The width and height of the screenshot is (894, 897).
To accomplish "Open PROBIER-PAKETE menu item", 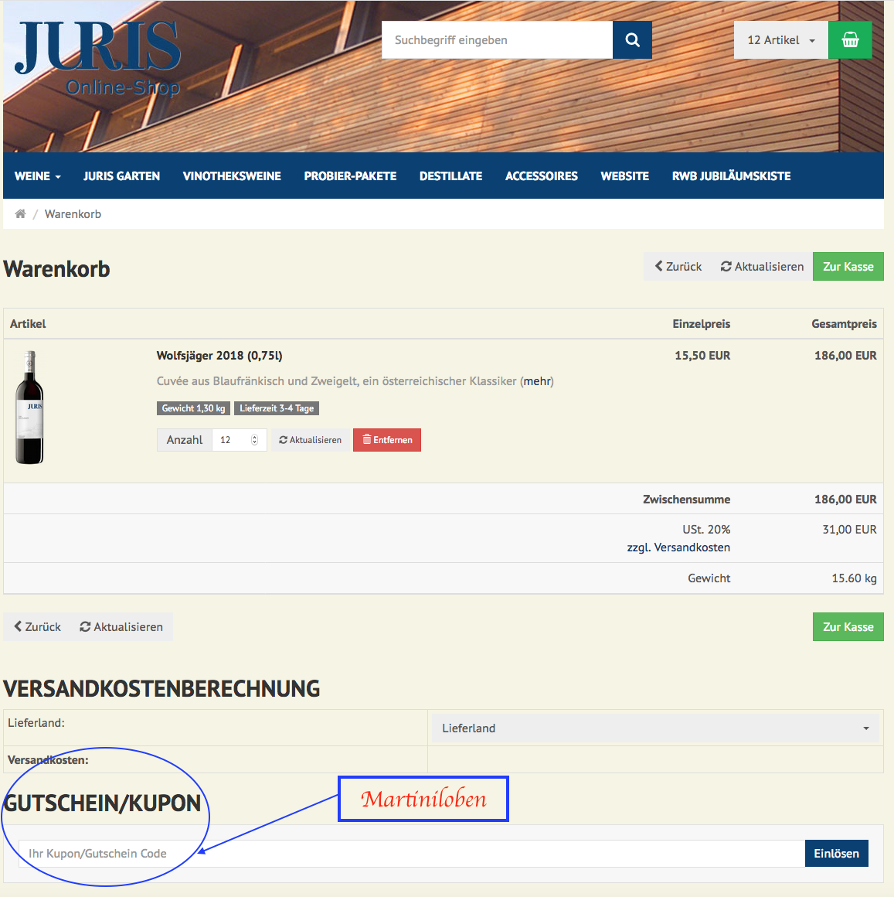I will (x=350, y=176).
